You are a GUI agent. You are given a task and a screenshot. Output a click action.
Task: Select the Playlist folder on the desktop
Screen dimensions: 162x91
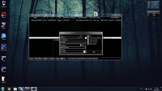pyautogui.click(x=4, y=80)
